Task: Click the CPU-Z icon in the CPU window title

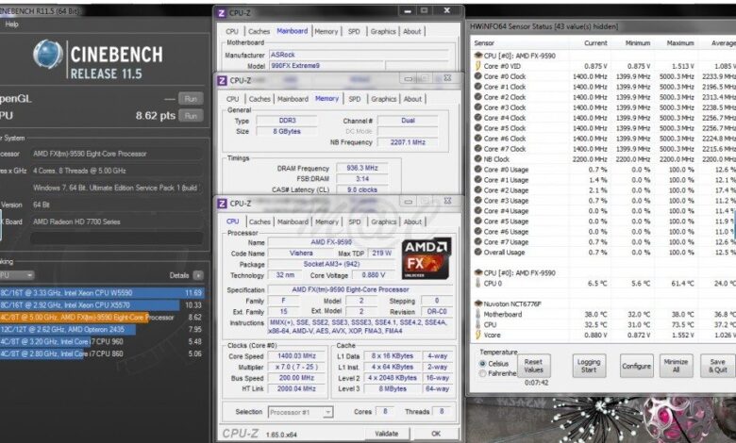Action: tap(222, 204)
